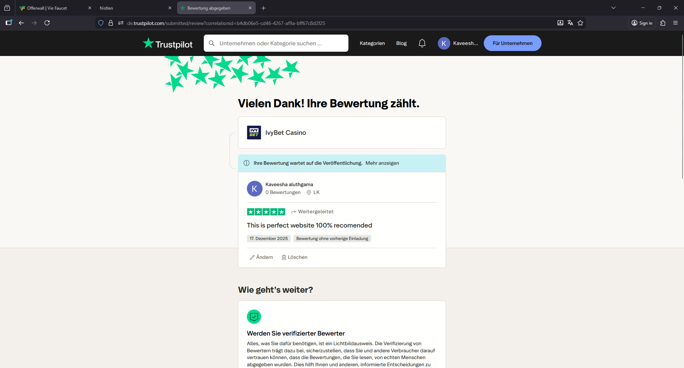
Task: Go back to the previous page
Action: [21, 23]
